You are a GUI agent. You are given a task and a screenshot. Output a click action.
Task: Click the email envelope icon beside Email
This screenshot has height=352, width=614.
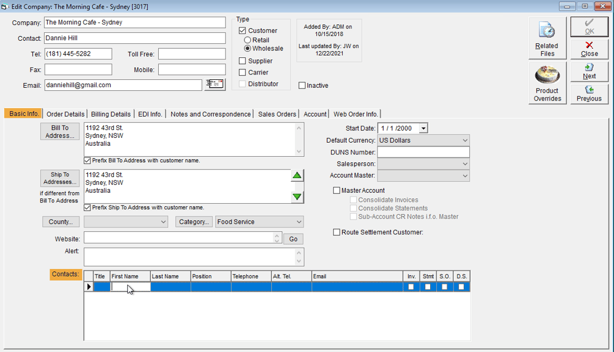pos(214,84)
